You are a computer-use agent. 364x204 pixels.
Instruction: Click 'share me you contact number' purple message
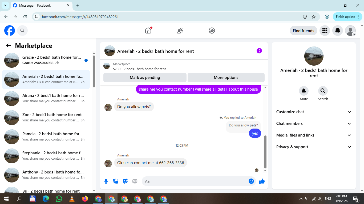[199, 89]
